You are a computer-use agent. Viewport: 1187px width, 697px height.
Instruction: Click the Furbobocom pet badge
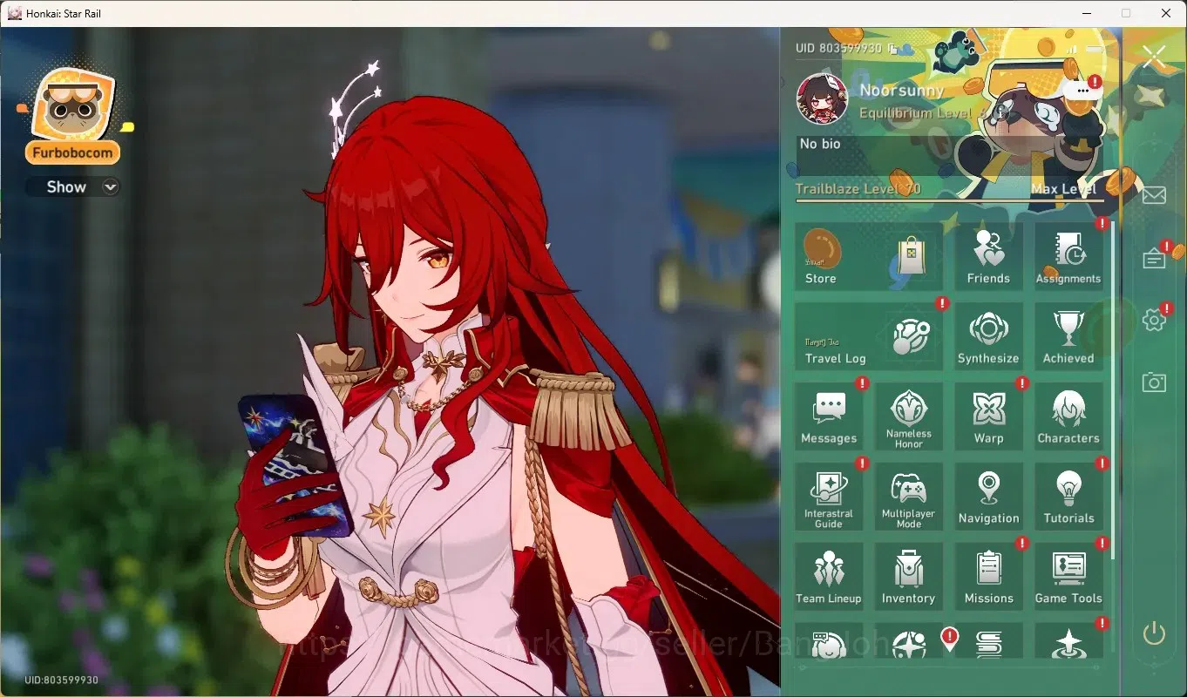coord(73,118)
